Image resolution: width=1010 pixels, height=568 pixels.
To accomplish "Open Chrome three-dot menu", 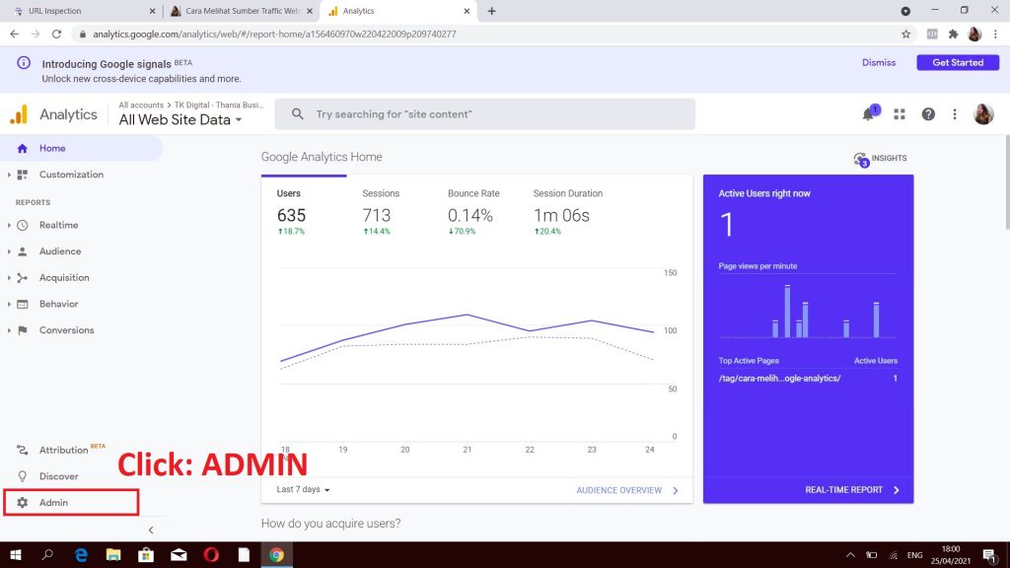I will coord(996,35).
